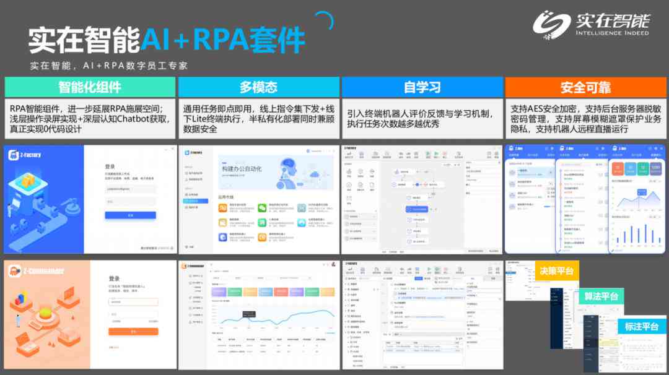
Task: Click the description starting with RPA智能组件
Action: click(90, 119)
